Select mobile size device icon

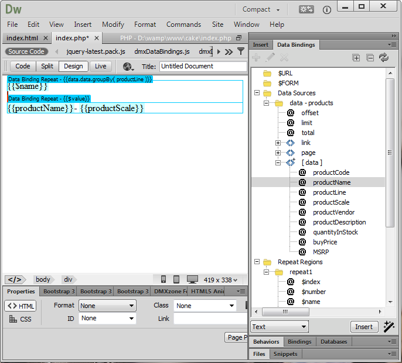point(163,279)
